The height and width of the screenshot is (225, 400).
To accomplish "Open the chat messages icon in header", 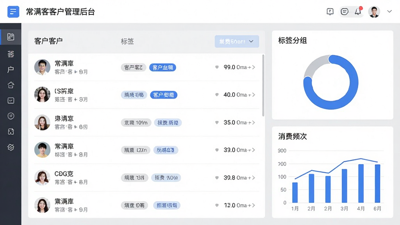I will pos(345,12).
